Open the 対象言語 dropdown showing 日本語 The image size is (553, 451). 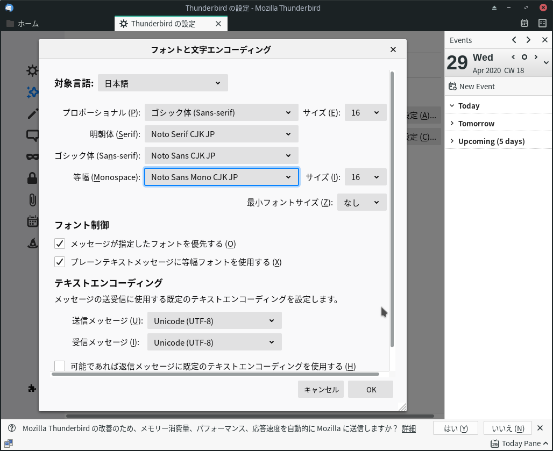(x=163, y=83)
